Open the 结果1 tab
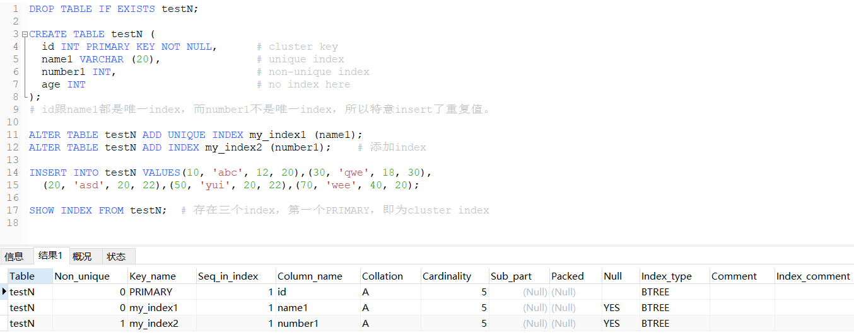 (x=50, y=255)
